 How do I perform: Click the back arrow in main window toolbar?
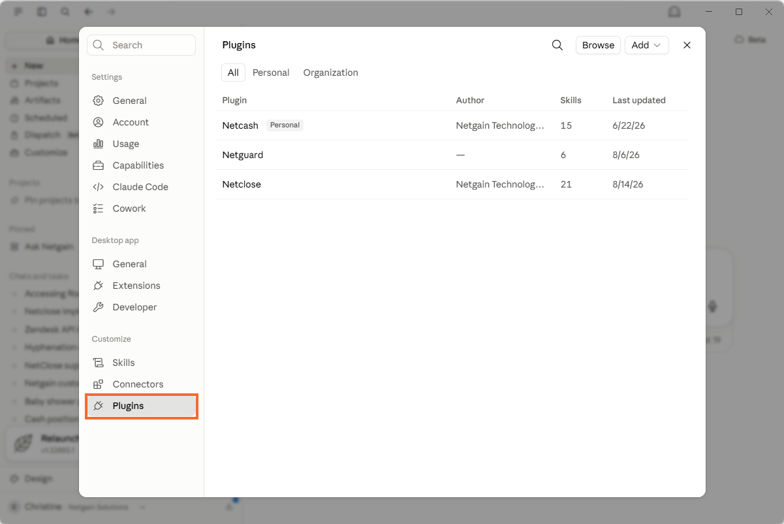[x=88, y=12]
